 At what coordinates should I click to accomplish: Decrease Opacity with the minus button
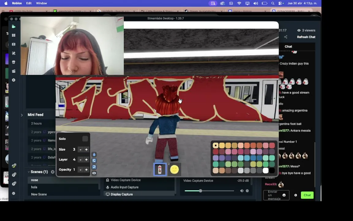click(80, 169)
